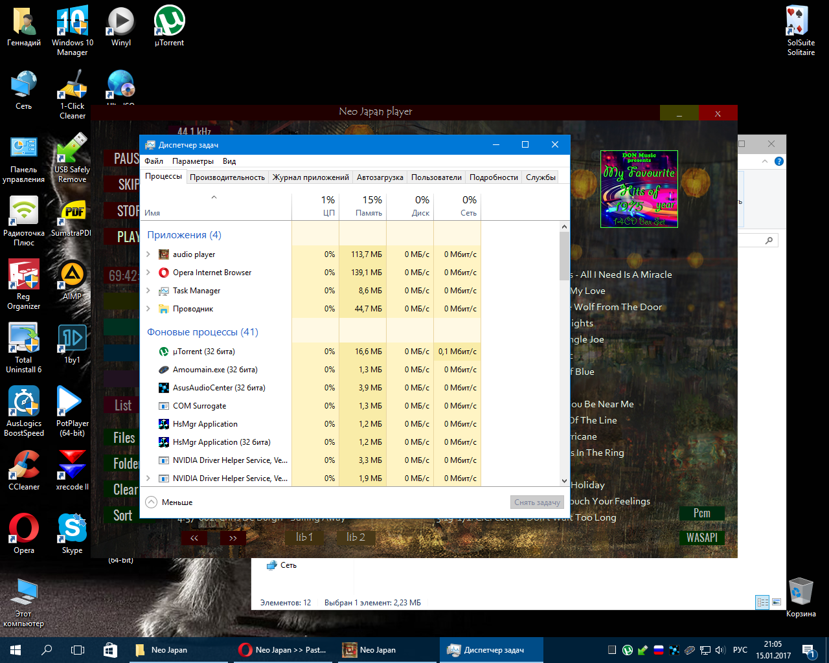829x663 pixels.
Task: Launch CCleaner desktop icon
Action: tap(24, 471)
